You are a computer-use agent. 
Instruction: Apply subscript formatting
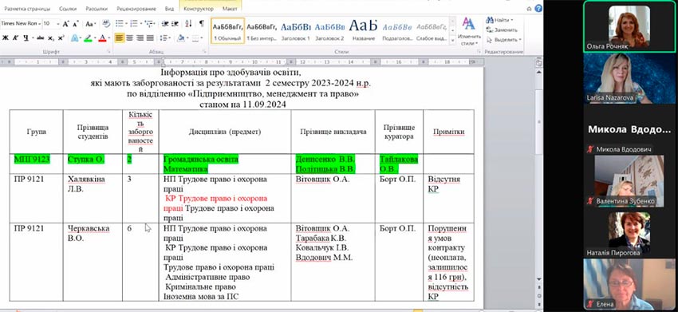point(51,38)
